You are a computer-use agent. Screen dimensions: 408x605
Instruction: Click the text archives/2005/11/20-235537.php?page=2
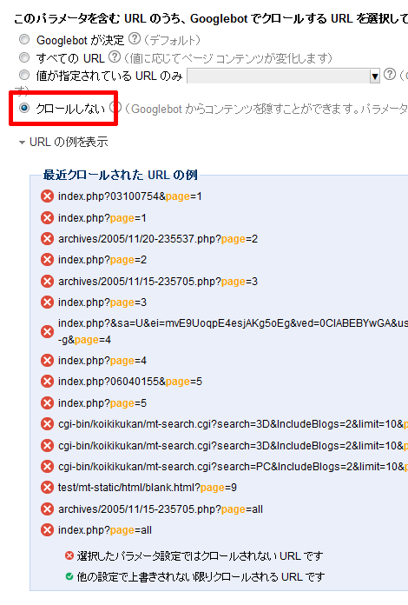(158, 239)
